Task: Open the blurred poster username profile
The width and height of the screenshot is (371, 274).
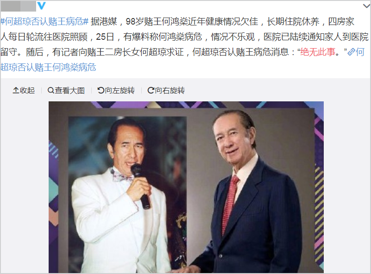Action: (x=19, y=6)
